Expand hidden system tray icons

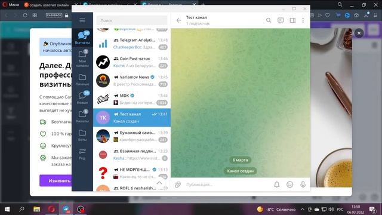[x=303, y=210]
